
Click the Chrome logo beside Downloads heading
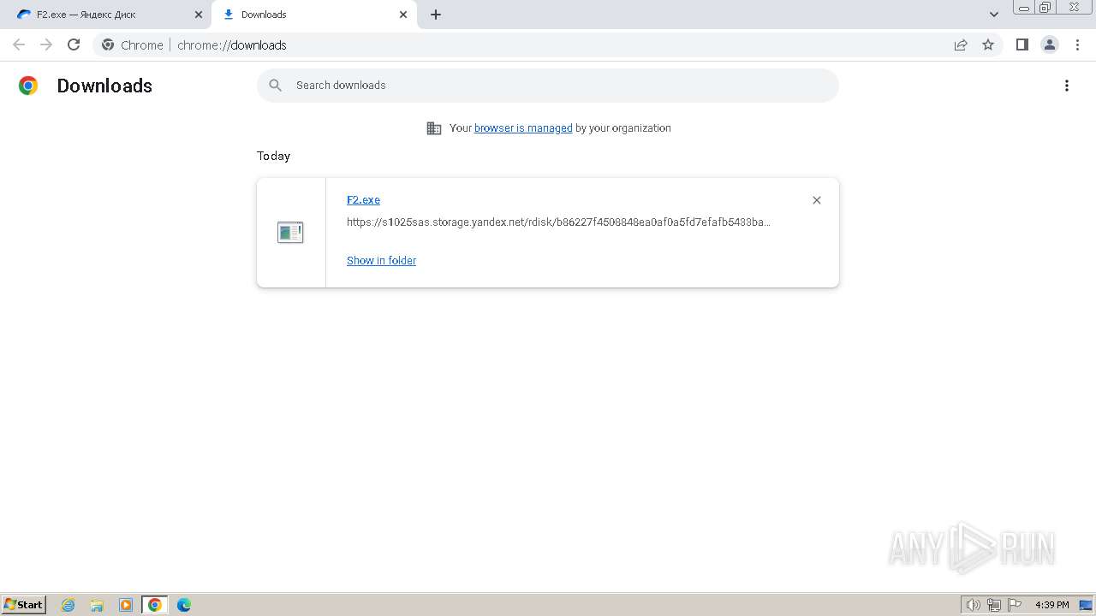[28, 86]
